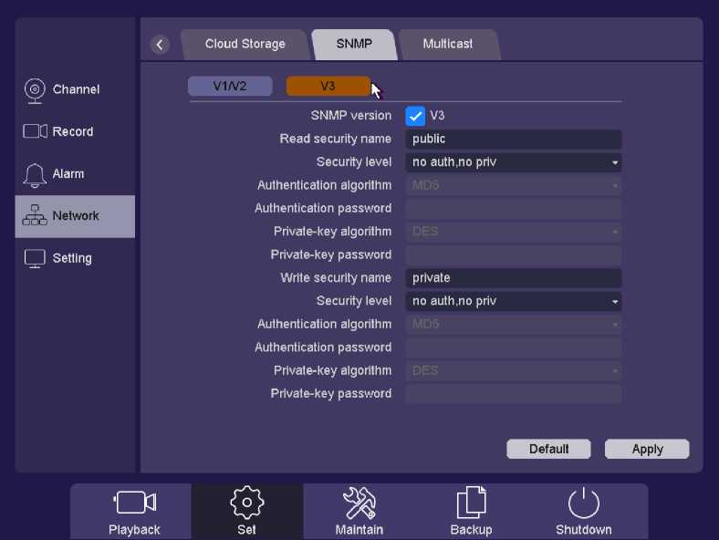Select the V1/V2 sub-tab
719x540 pixels.
tap(230, 86)
